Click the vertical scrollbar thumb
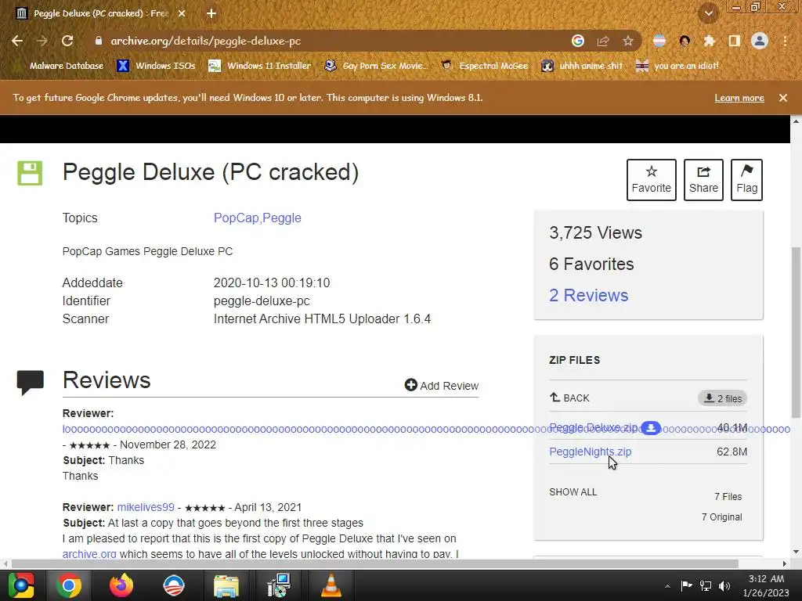Viewport: 802px width, 601px height. pos(796,332)
